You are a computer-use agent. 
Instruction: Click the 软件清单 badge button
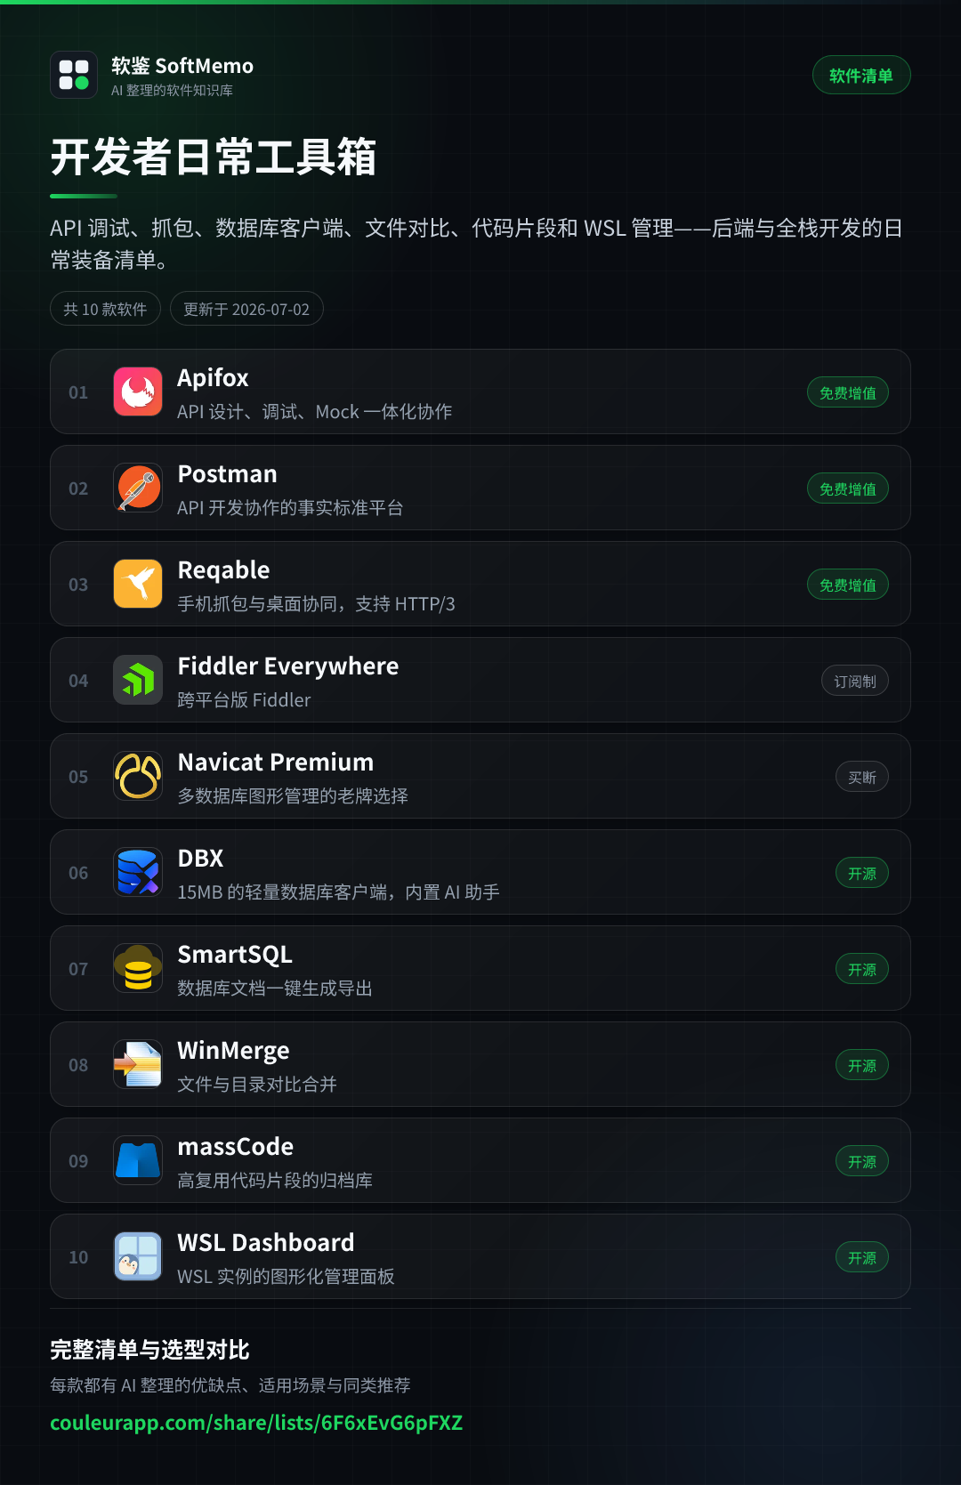click(861, 75)
